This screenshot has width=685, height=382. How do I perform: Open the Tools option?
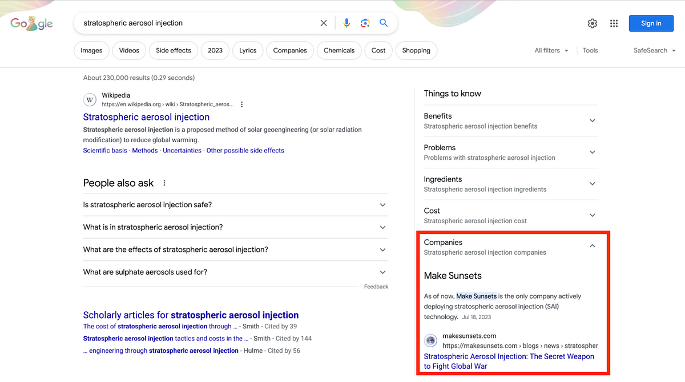click(x=590, y=50)
